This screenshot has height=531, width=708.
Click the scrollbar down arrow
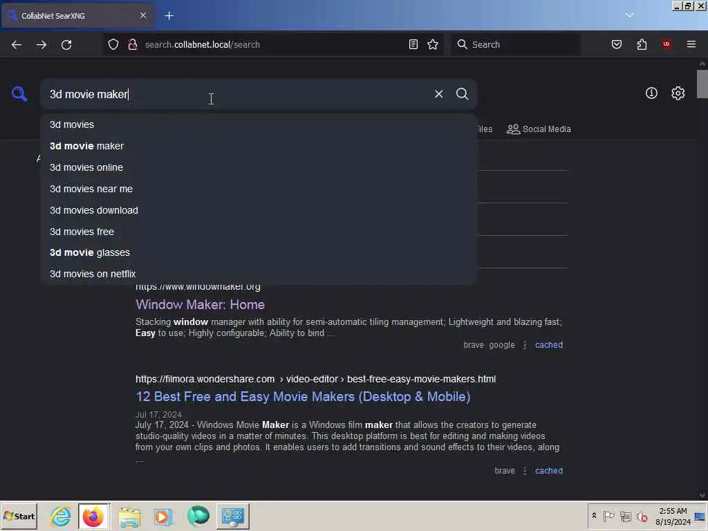702,495
